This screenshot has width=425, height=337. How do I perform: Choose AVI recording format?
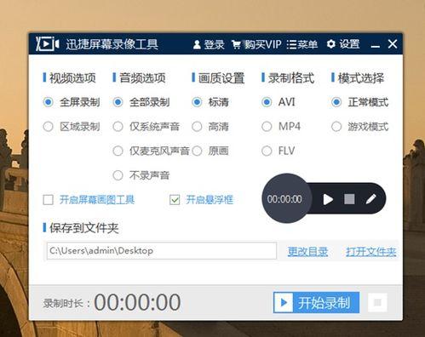[279, 102]
